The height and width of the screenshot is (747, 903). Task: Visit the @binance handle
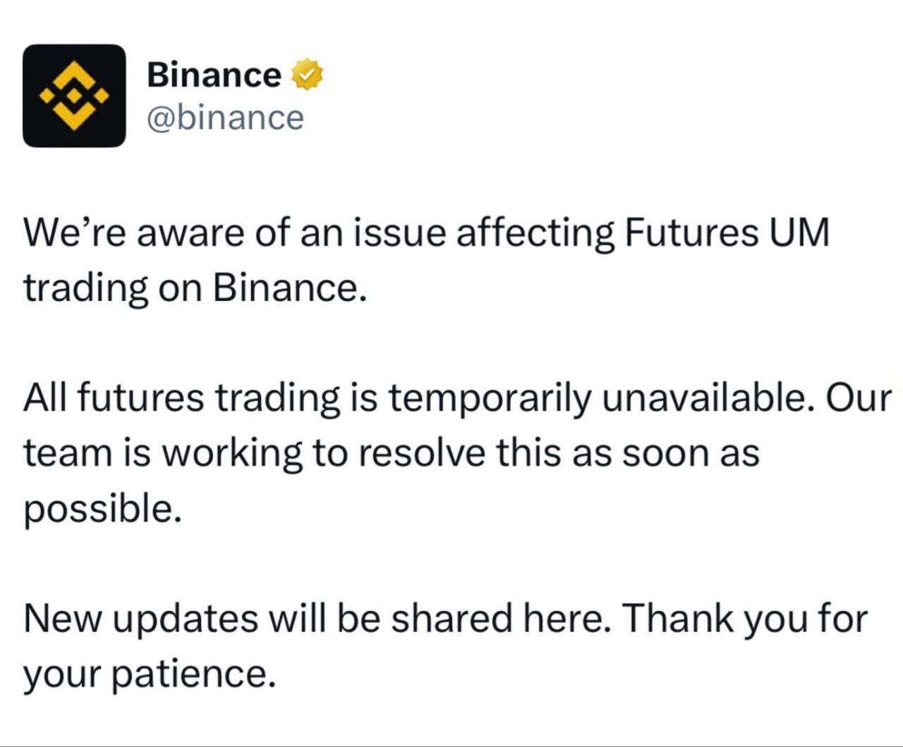coord(225,117)
